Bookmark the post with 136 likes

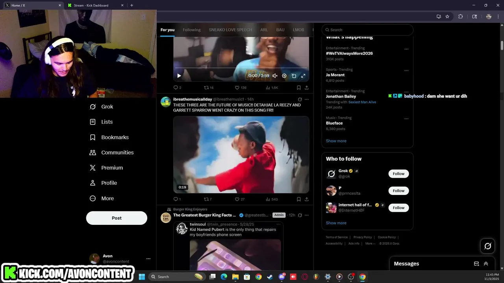299,88
